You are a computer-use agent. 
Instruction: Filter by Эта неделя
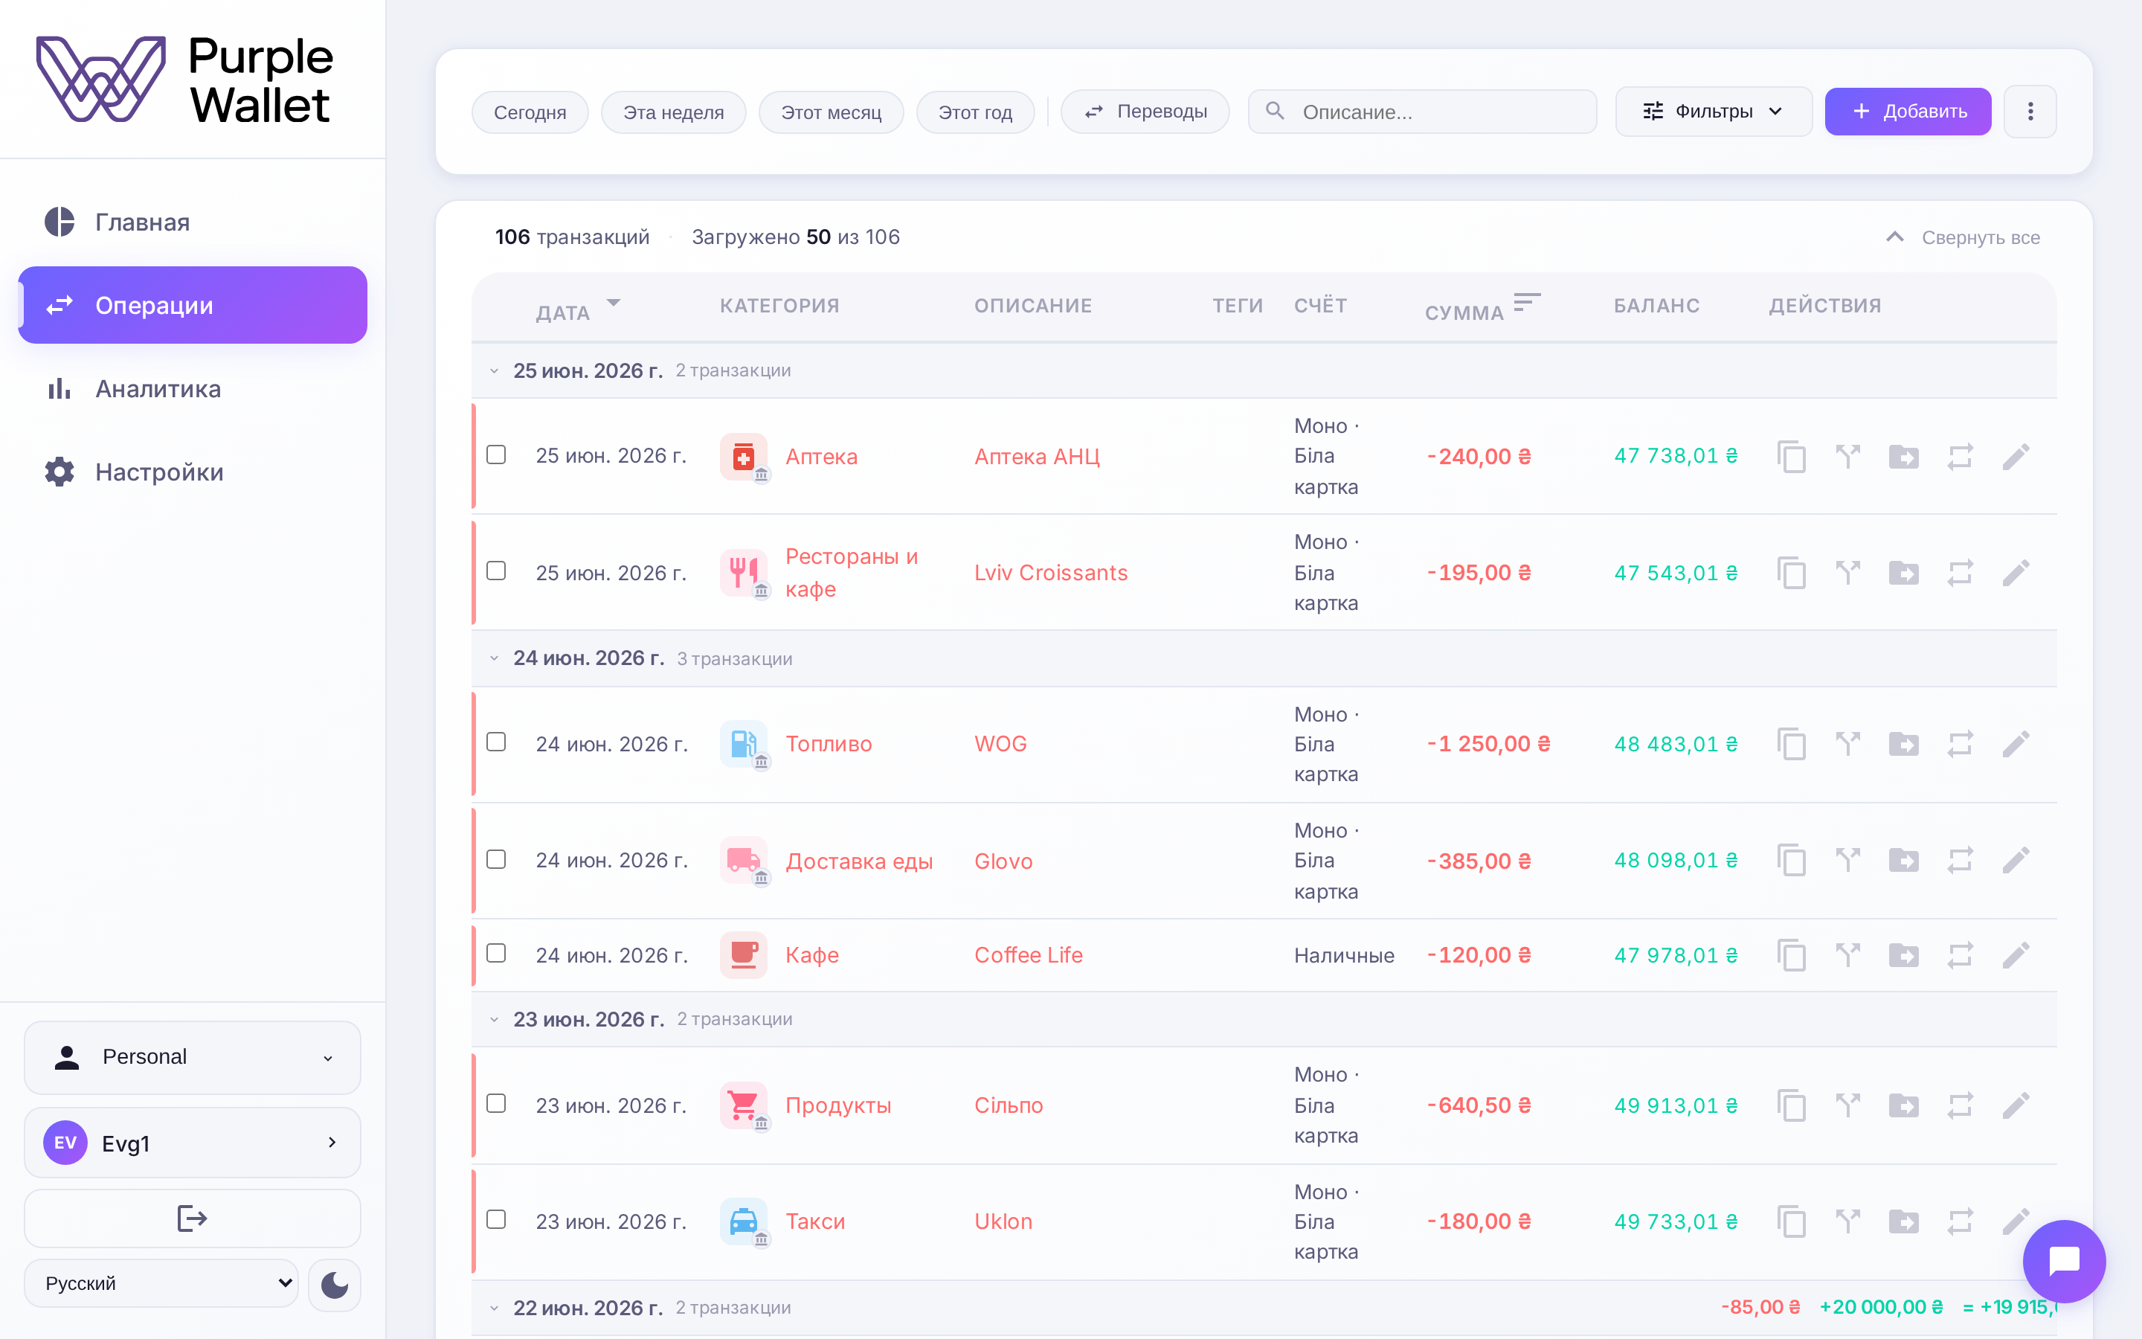point(674,112)
